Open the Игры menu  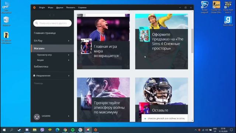coord(51,7)
